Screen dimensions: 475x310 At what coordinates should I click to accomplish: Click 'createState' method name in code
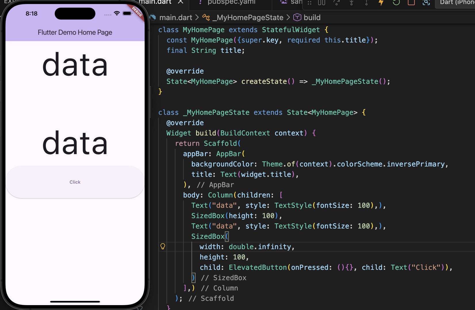[x=264, y=81]
